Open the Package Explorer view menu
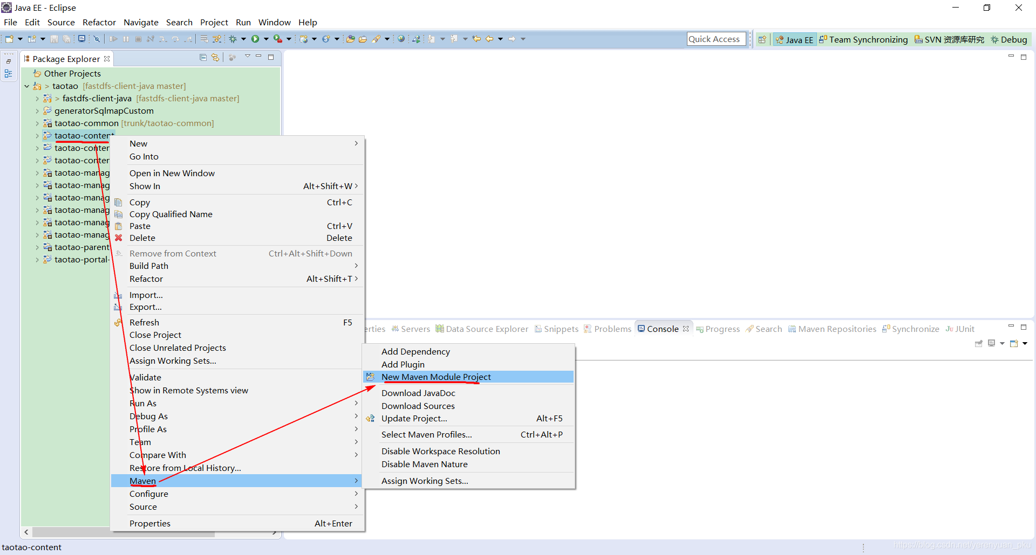 [x=247, y=57]
